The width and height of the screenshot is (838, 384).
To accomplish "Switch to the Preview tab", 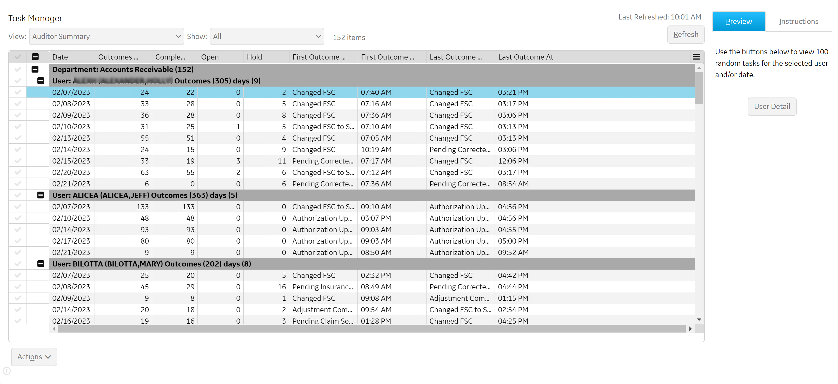I will 739,22.
